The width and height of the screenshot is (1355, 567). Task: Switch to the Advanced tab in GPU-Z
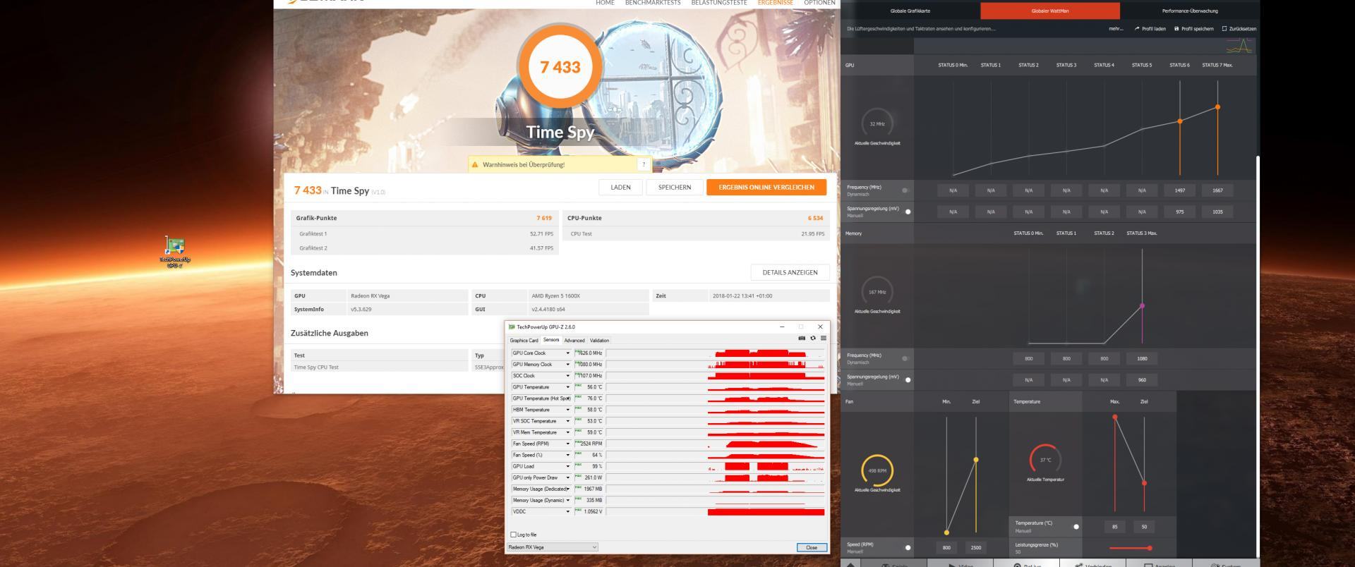click(574, 341)
